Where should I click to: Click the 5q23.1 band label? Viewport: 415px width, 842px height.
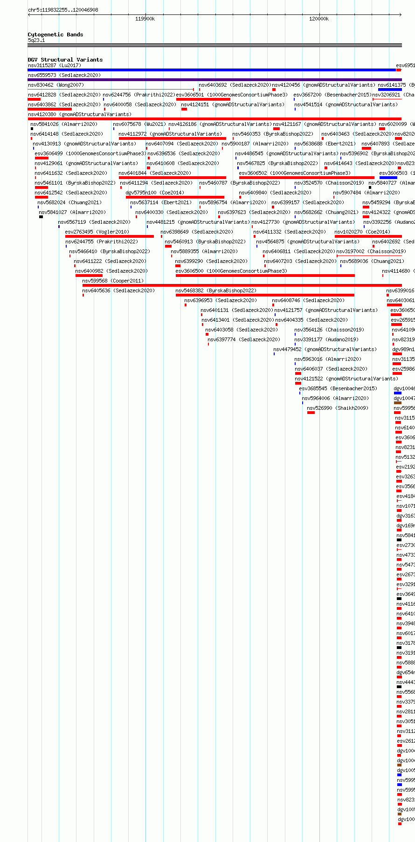pyautogui.click(x=36, y=40)
